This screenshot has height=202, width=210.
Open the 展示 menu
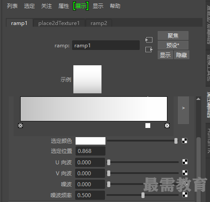pos(81,6)
